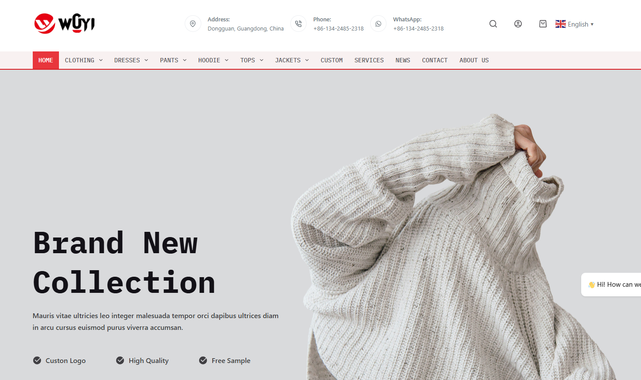Image resolution: width=641 pixels, height=380 pixels.
Task: Open the search magnifier icon
Action: (493, 24)
